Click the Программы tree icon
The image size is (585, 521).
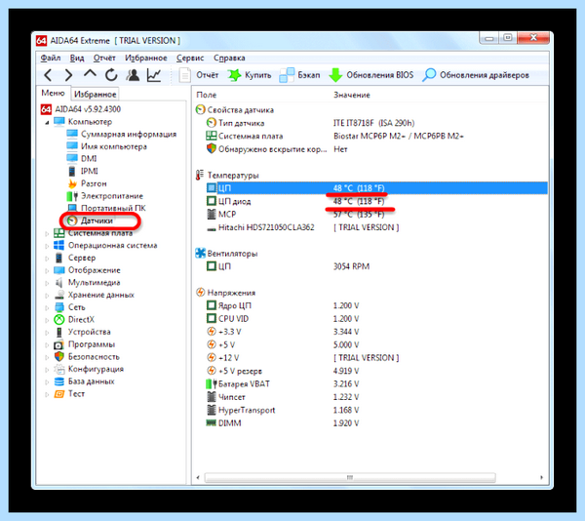tap(58, 344)
